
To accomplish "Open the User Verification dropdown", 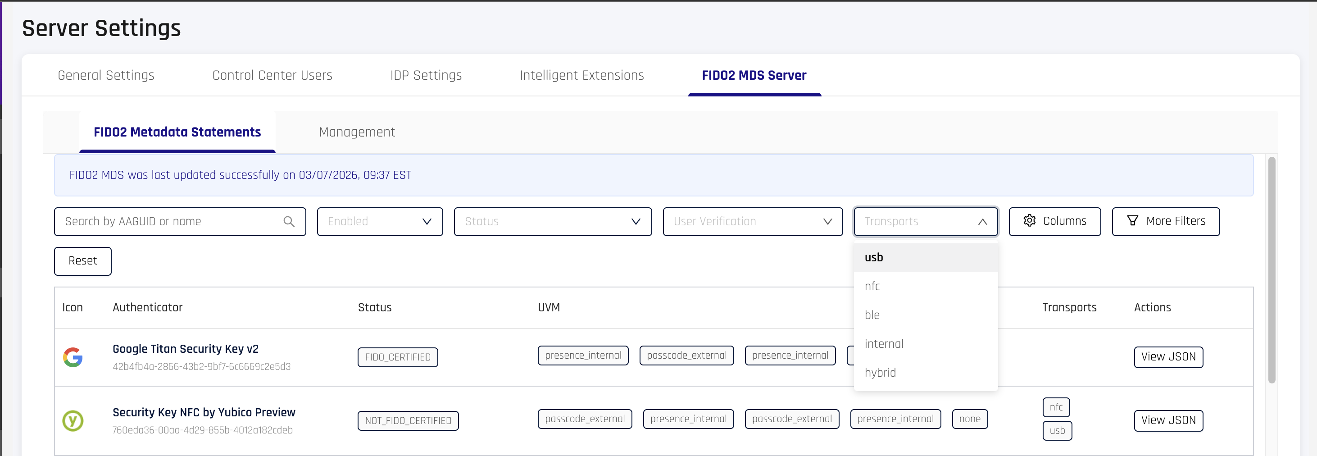I will (752, 221).
